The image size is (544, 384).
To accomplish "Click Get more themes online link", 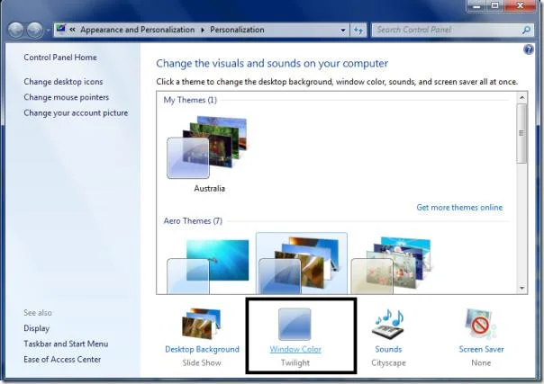I will pos(459,208).
